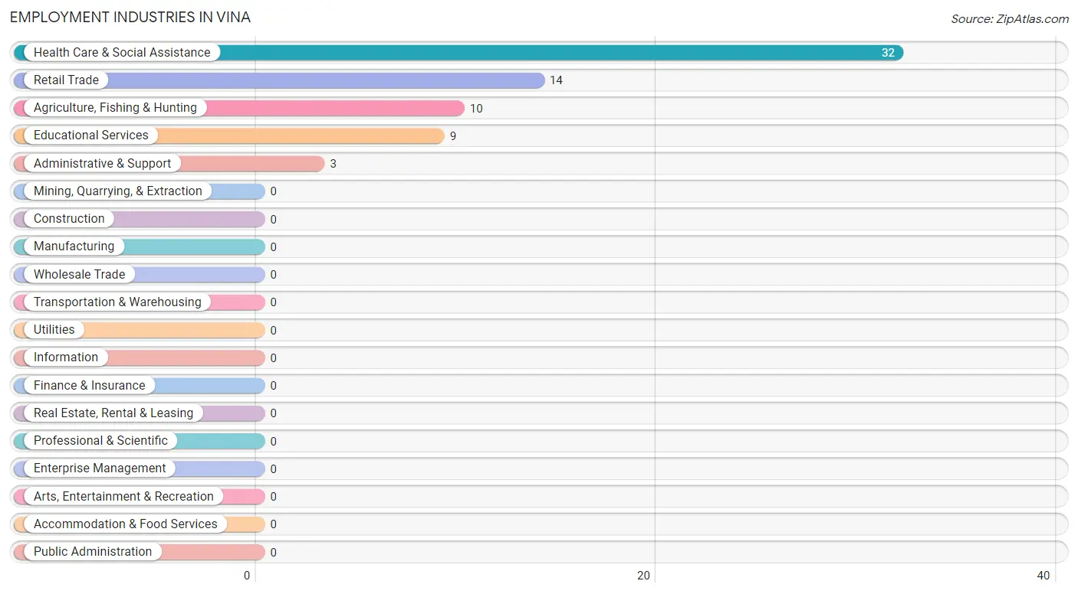Select the Real Estate, Rental & Leasing label
The height and width of the screenshot is (594, 1078).
point(113,413)
